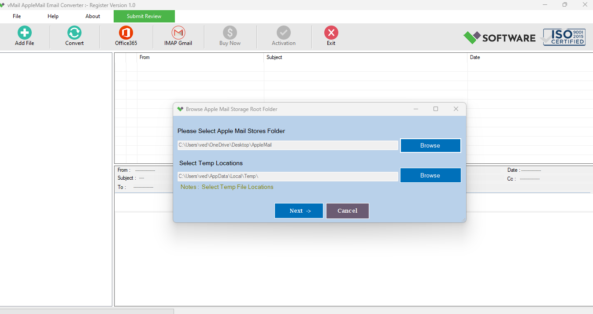Image resolution: width=593 pixels, height=314 pixels.
Task: Click the 'Notes : Select Temp File Locations' text
Action: click(227, 187)
